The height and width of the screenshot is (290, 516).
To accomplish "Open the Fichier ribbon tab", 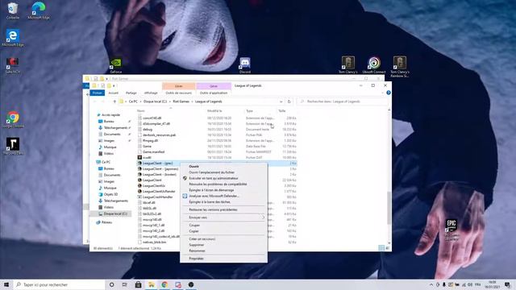I will [x=97, y=93].
